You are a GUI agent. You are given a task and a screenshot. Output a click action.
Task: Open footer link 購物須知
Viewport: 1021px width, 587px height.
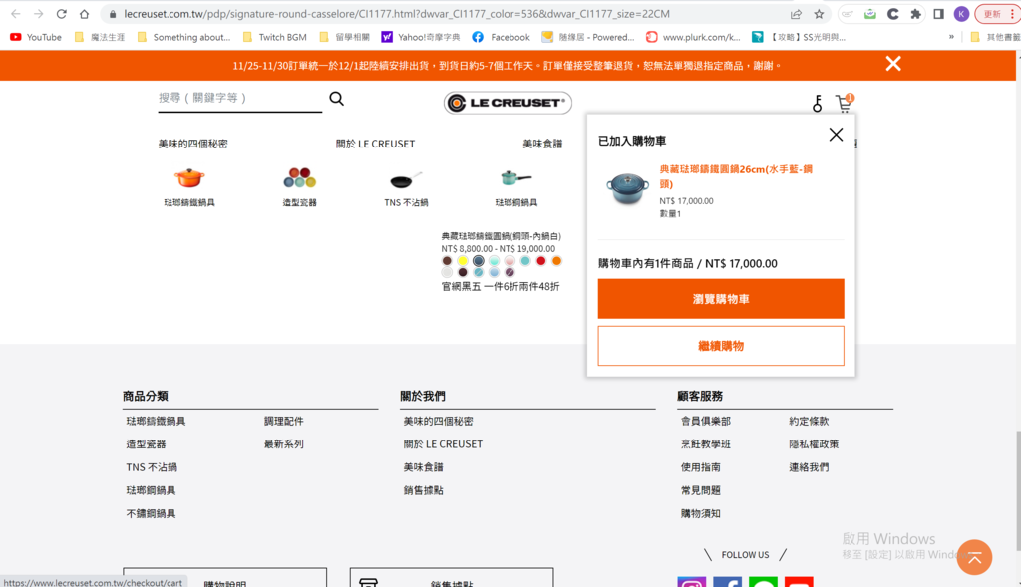tap(701, 513)
